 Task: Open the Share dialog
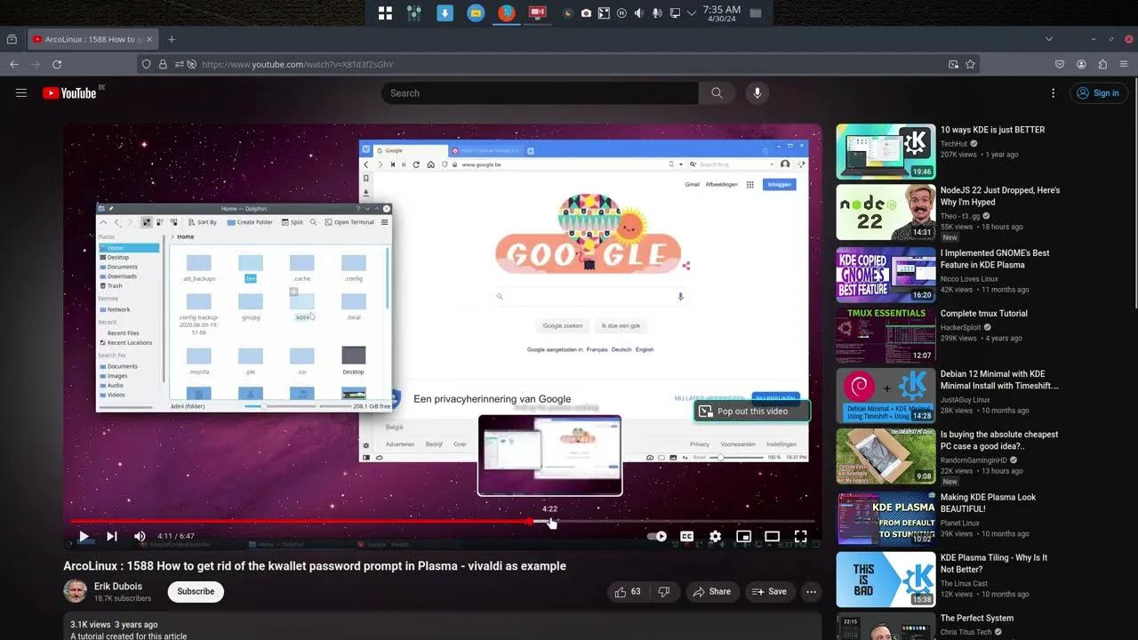tap(711, 591)
